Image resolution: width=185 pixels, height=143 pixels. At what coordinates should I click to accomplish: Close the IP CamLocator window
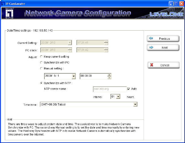tap(182, 4)
